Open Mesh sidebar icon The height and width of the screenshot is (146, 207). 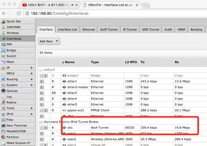click(3, 62)
